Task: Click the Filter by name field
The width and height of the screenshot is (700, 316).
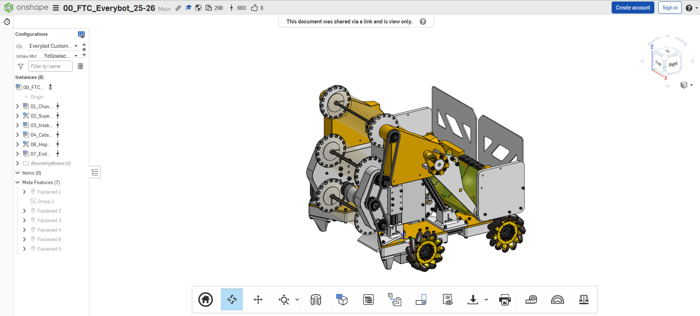Action: (x=50, y=66)
